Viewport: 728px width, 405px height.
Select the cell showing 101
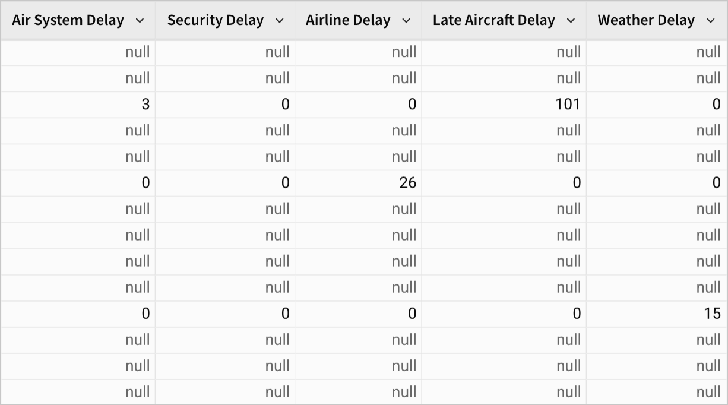pyautogui.click(x=568, y=105)
